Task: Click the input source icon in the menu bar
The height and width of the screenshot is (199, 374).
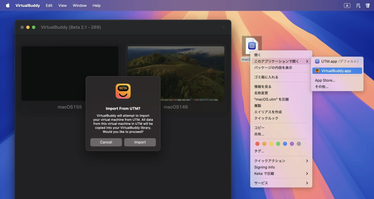Action: click(347, 6)
